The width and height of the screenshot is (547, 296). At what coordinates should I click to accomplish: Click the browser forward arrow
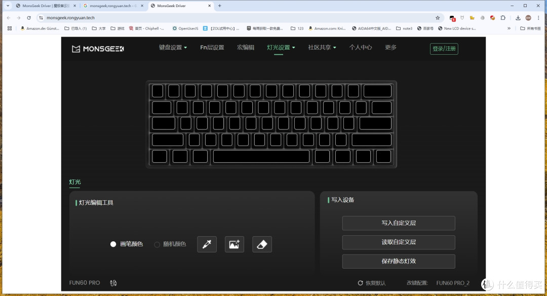tap(19, 18)
